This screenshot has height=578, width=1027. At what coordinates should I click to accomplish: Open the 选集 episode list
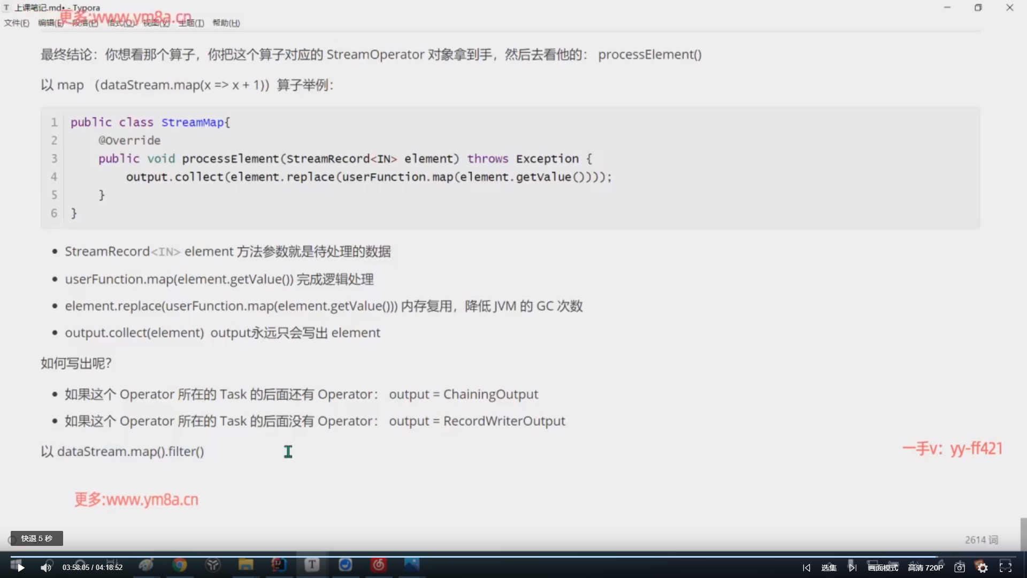click(x=829, y=568)
